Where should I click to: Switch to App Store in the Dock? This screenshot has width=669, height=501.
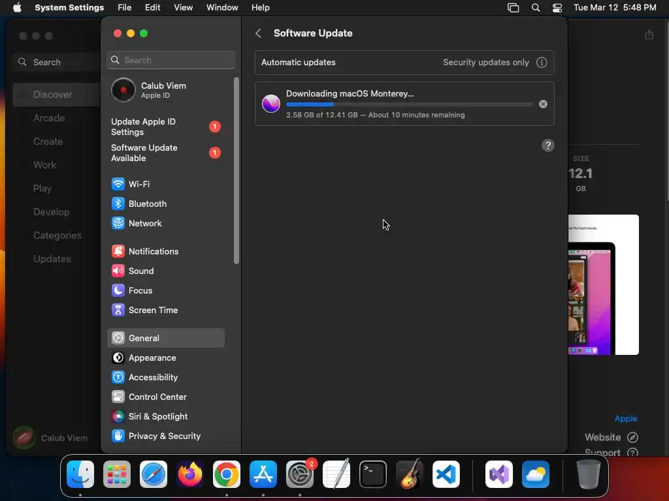tap(263, 474)
